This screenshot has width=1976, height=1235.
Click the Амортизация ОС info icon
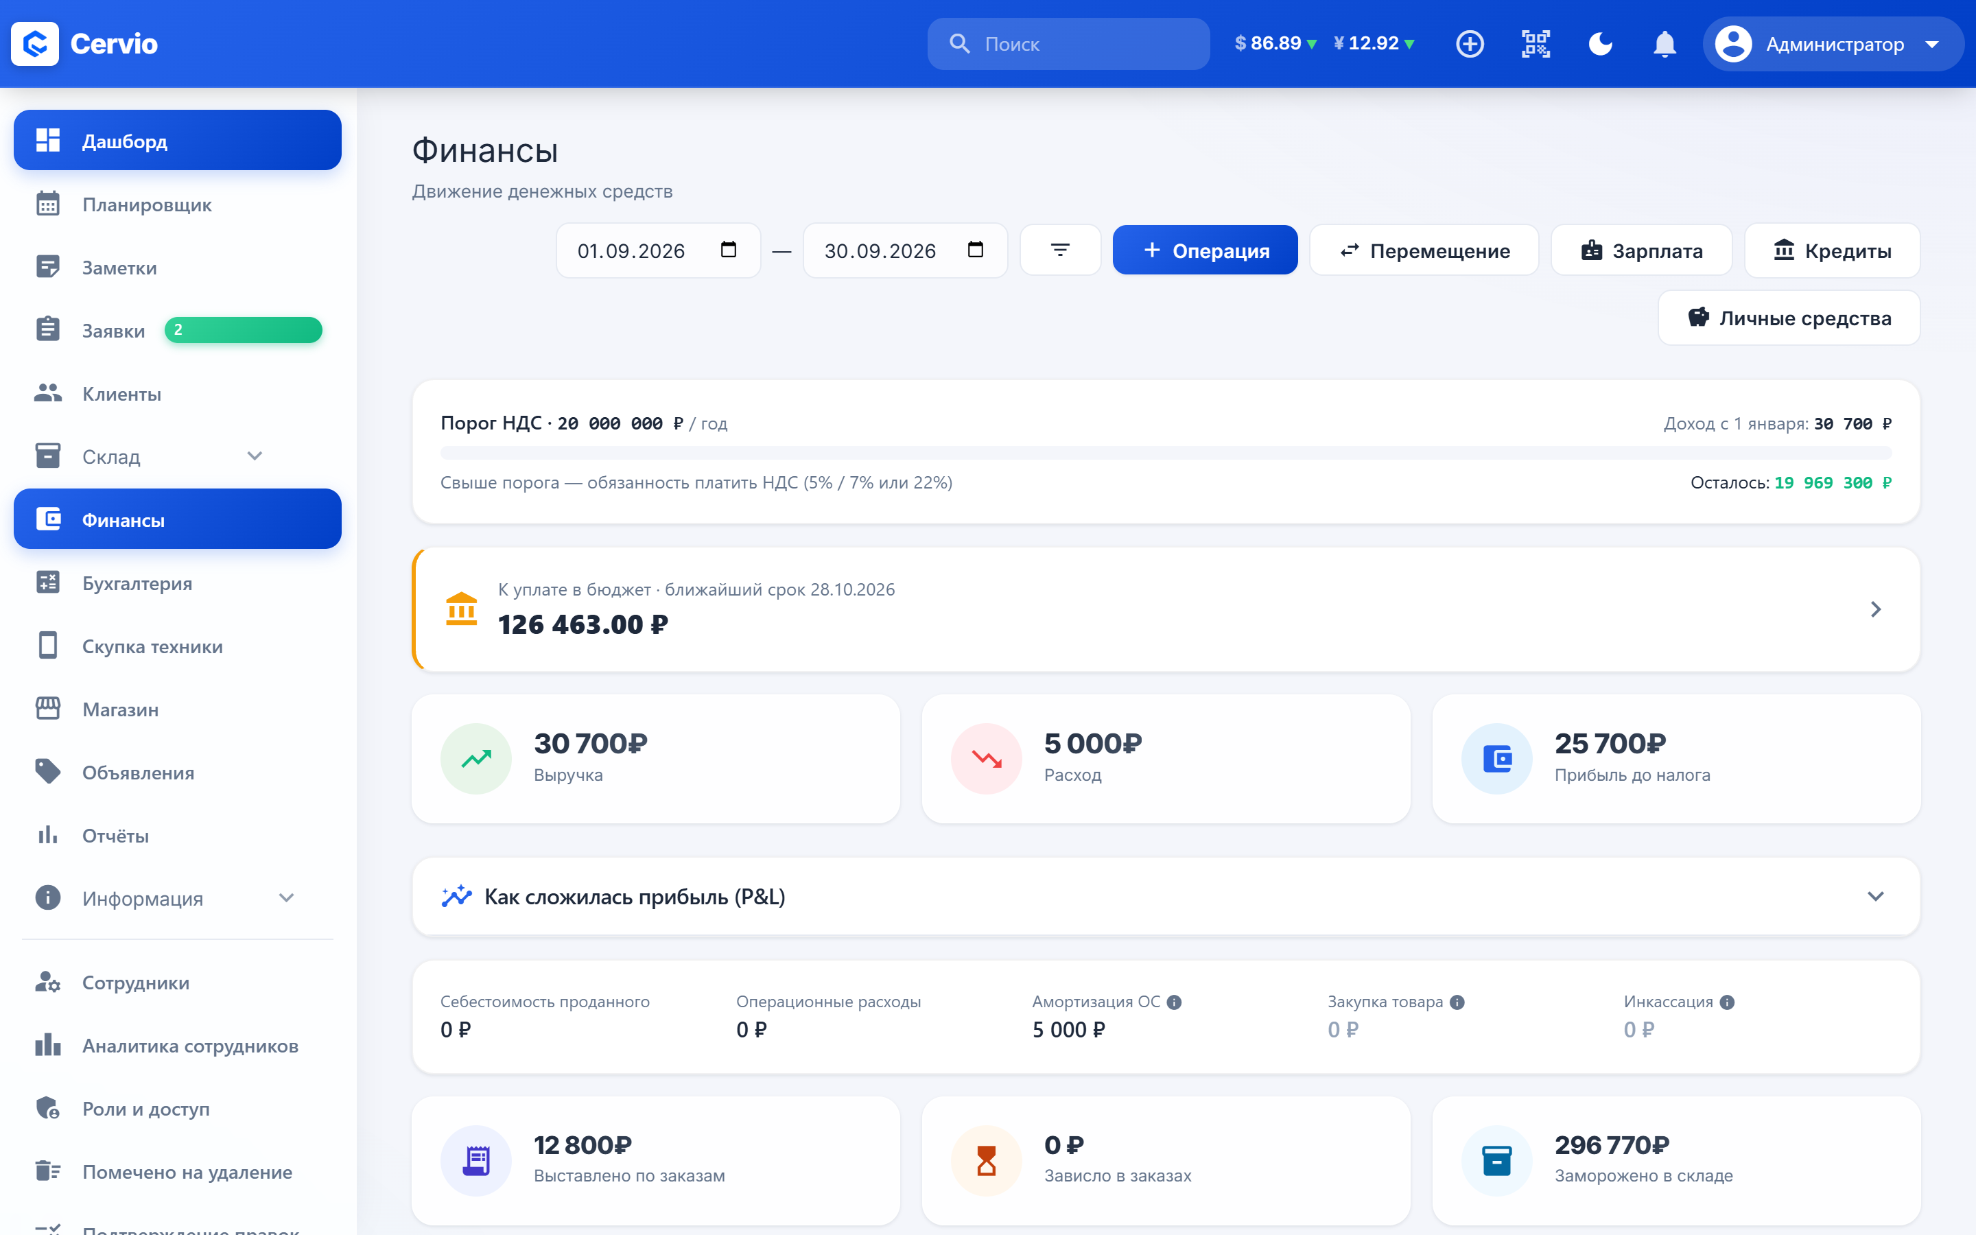[1174, 1002]
